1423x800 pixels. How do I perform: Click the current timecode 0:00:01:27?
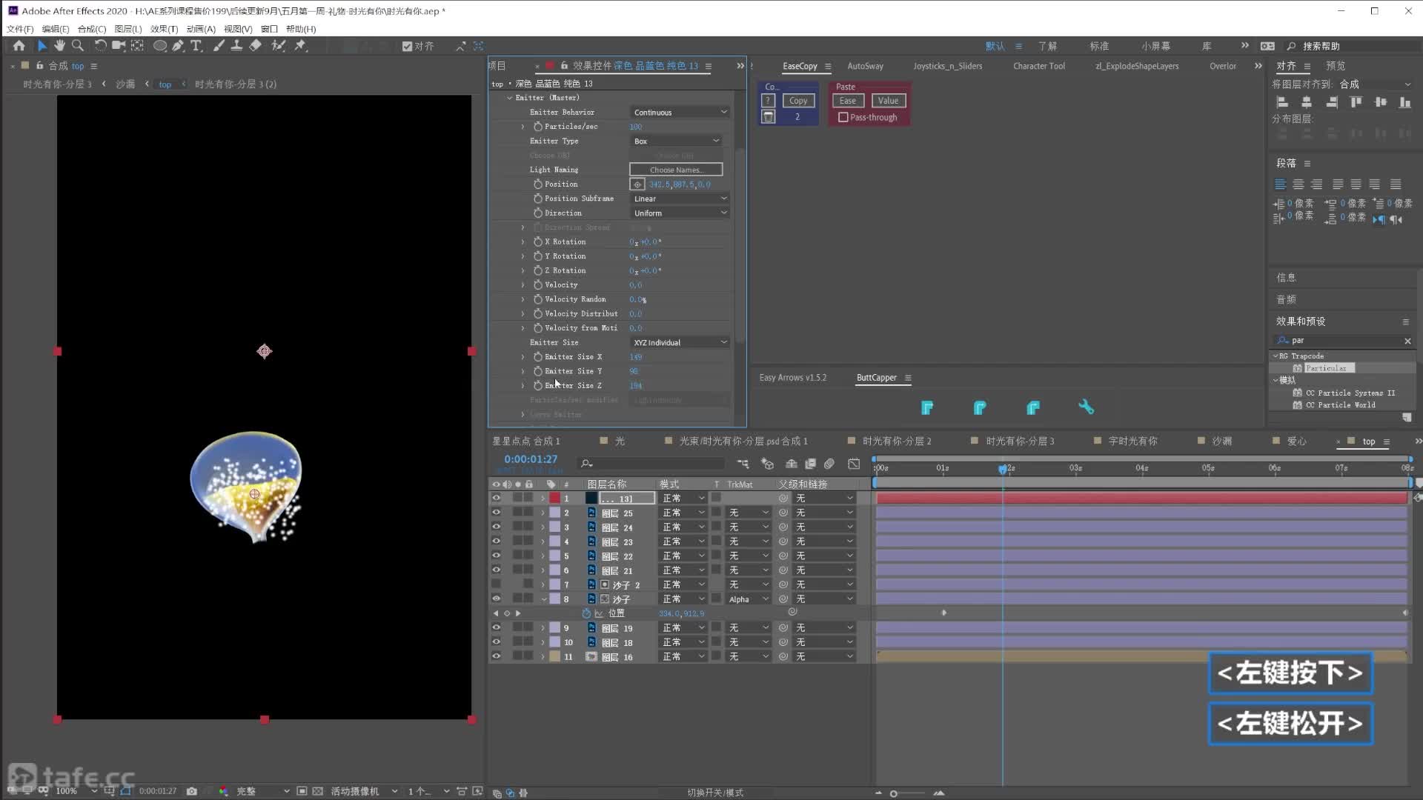point(531,459)
